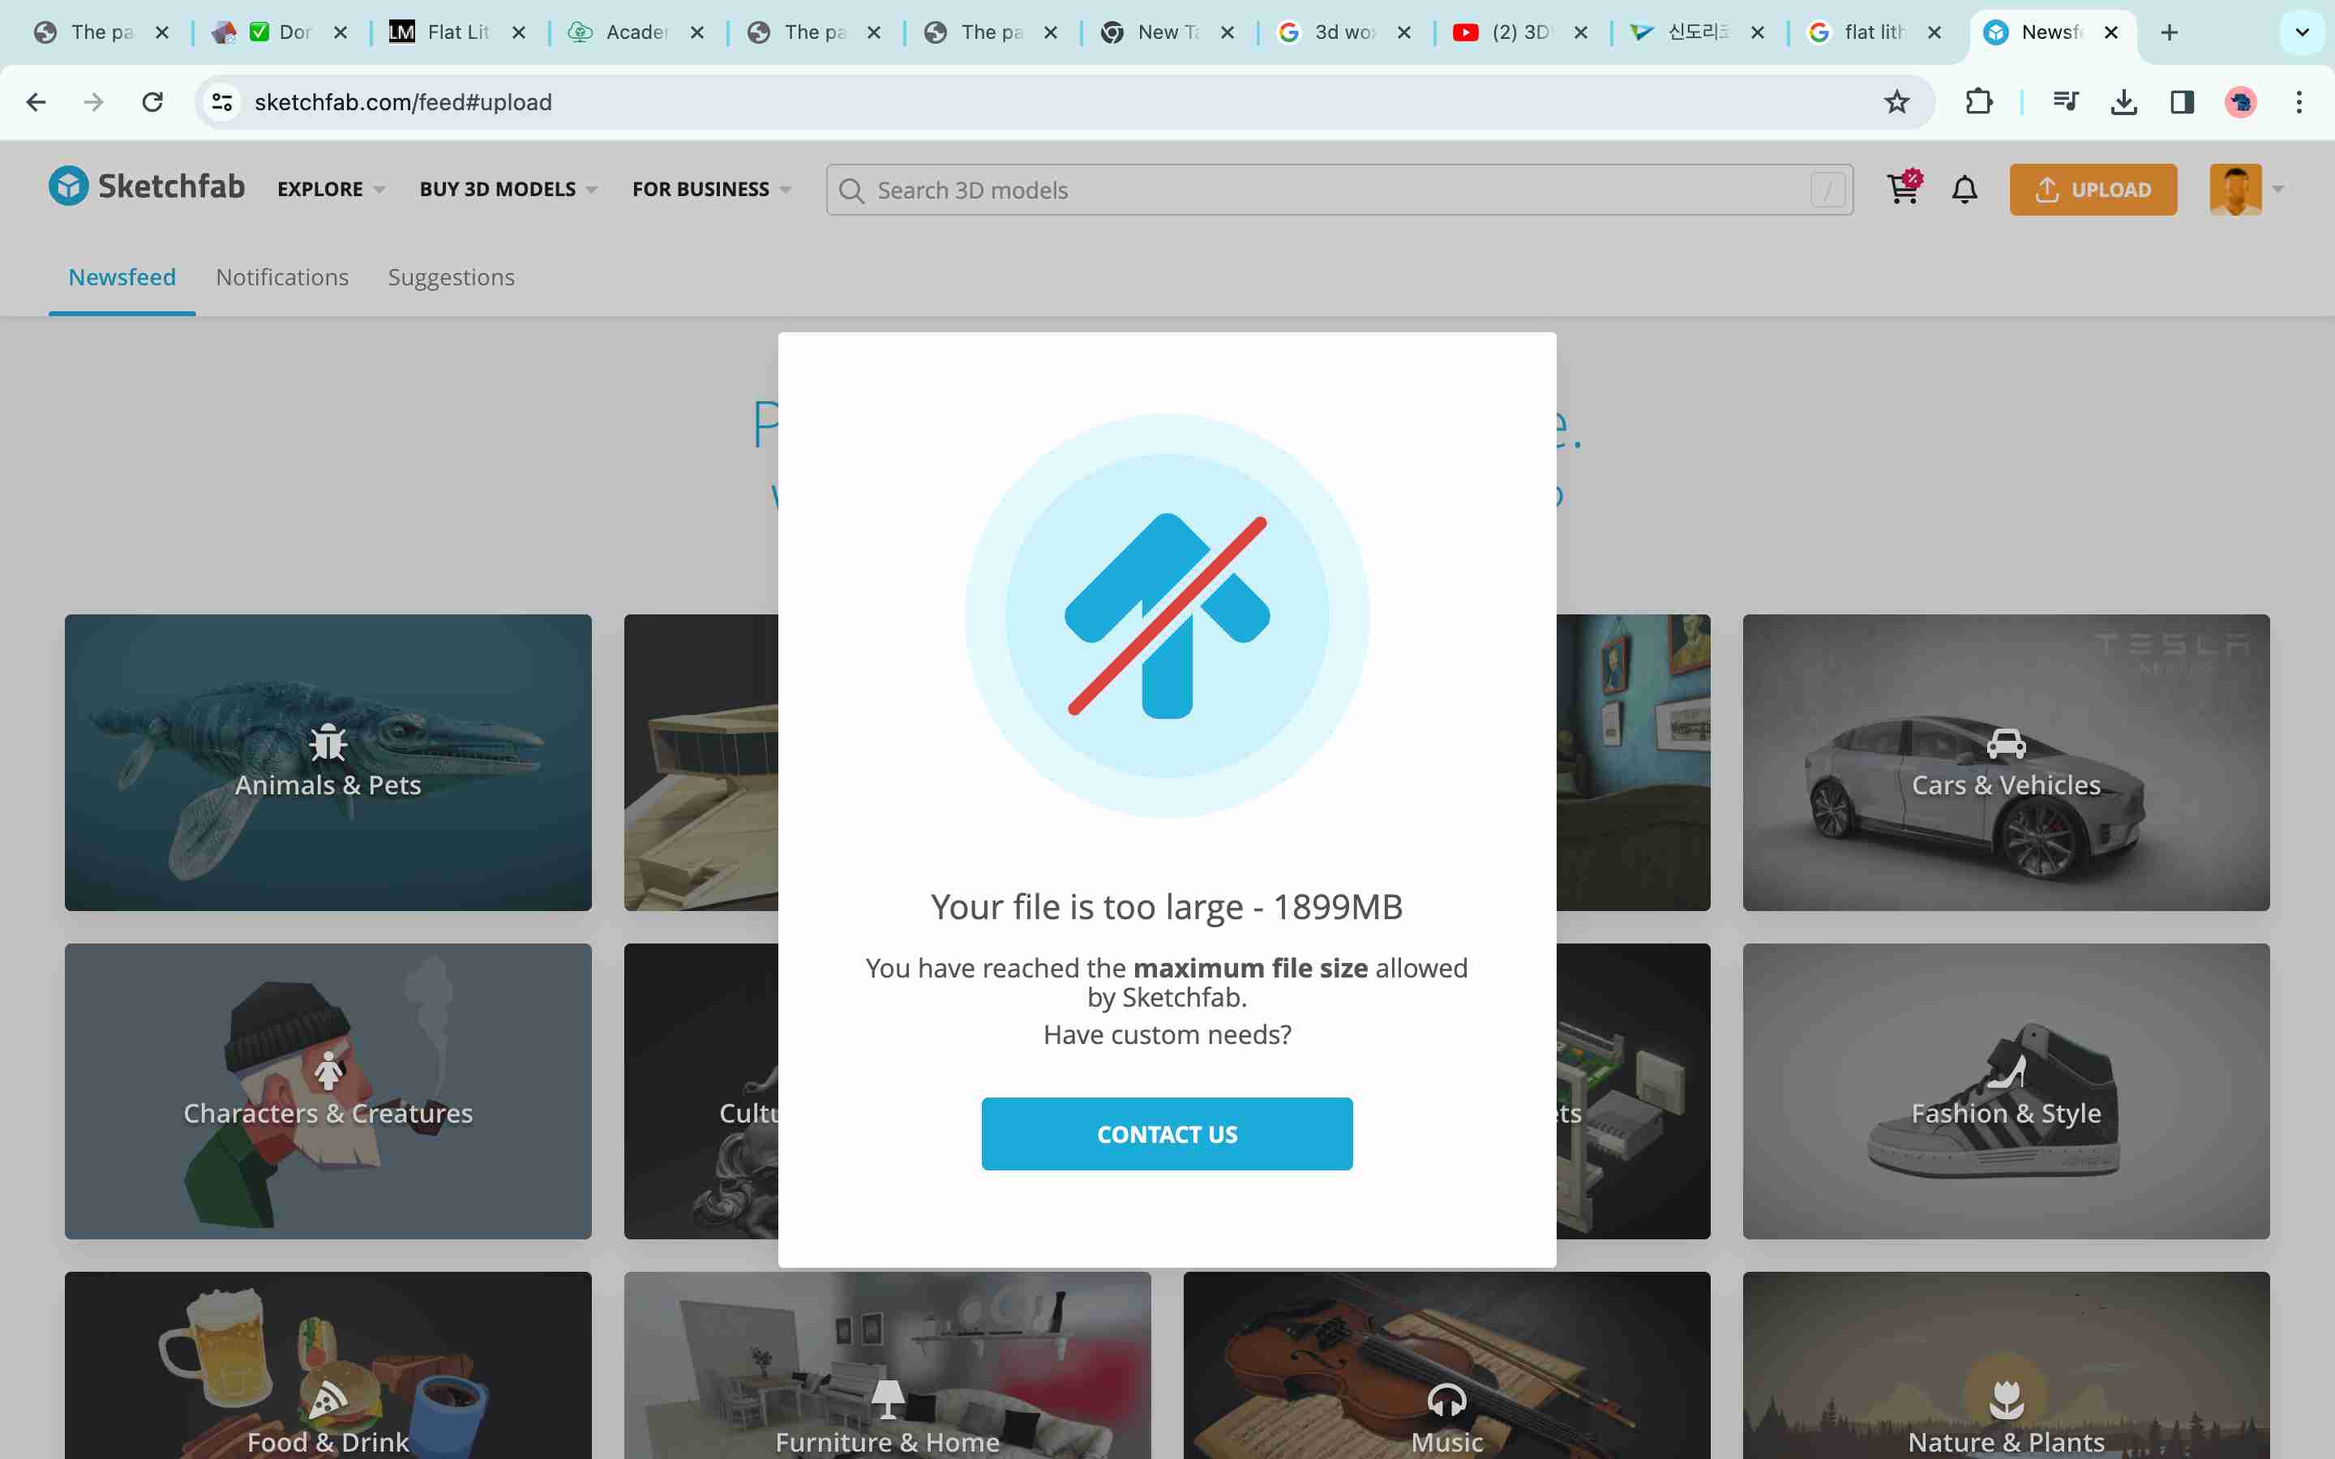The width and height of the screenshot is (2335, 1459).
Task: Click the orange UPLOAD button
Action: point(2093,189)
